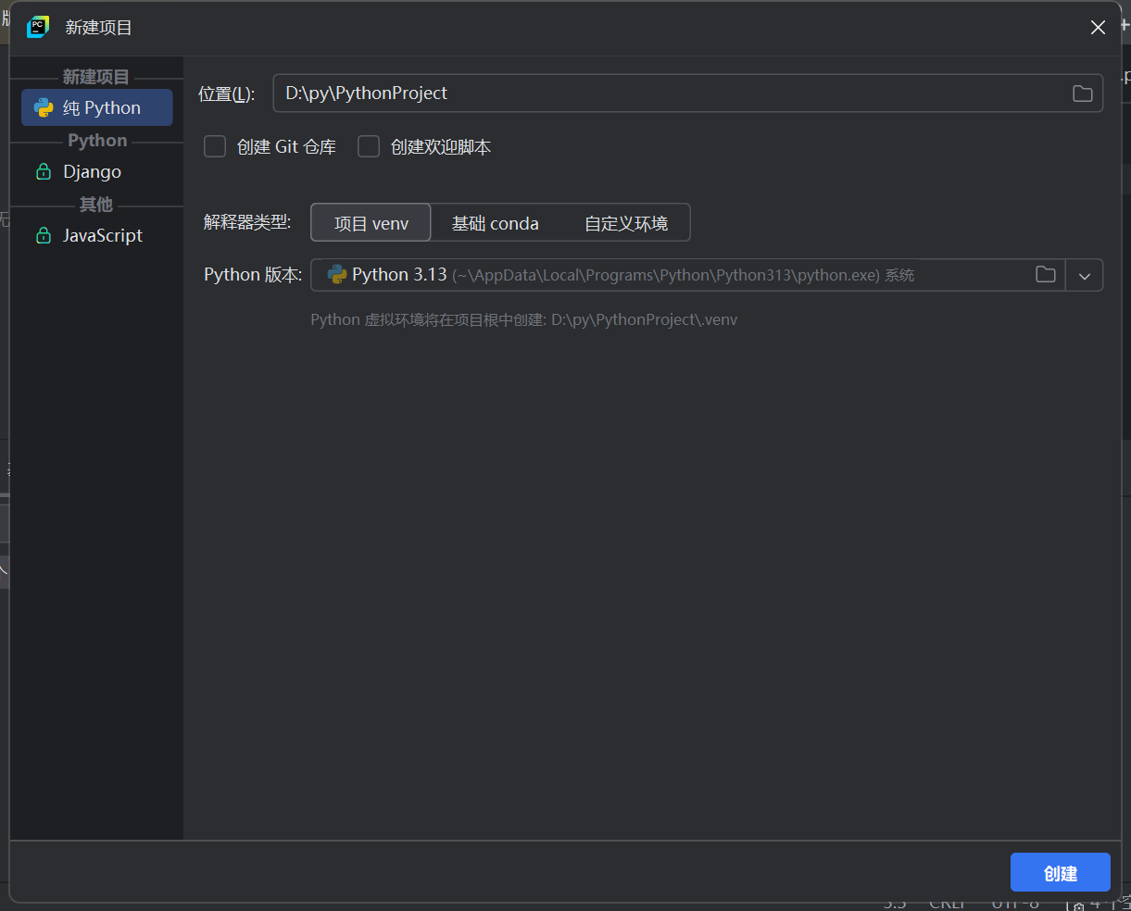Click the venv path hint text

tap(523, 319)
